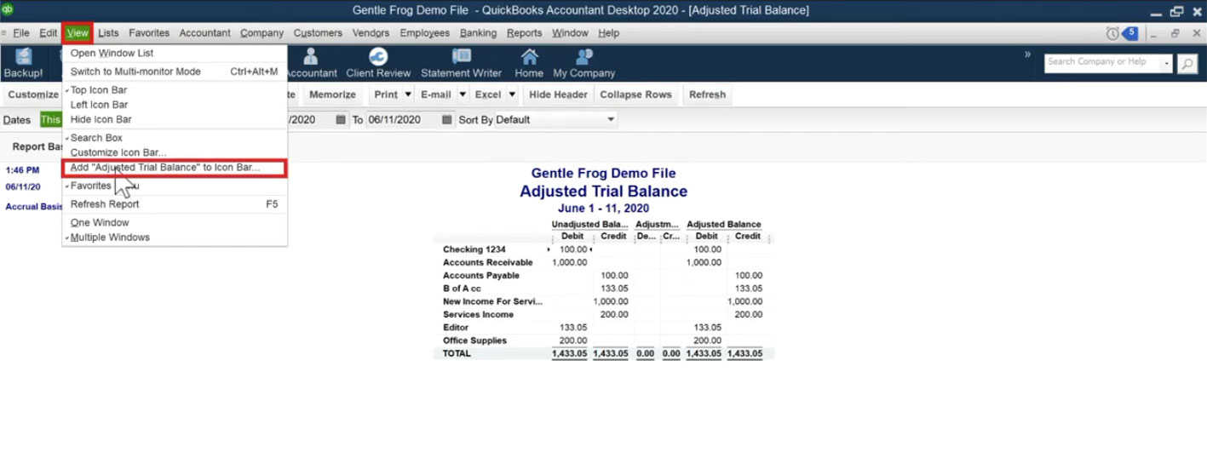Click the Unadjusted Balance column header
This screenshot has width=1207, height=475.
coord(590,225)
